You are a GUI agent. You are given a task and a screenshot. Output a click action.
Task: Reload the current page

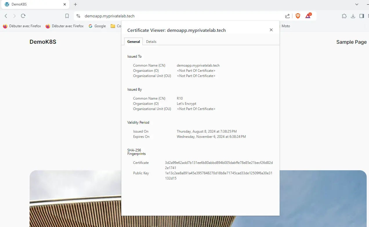pos(23,16)
